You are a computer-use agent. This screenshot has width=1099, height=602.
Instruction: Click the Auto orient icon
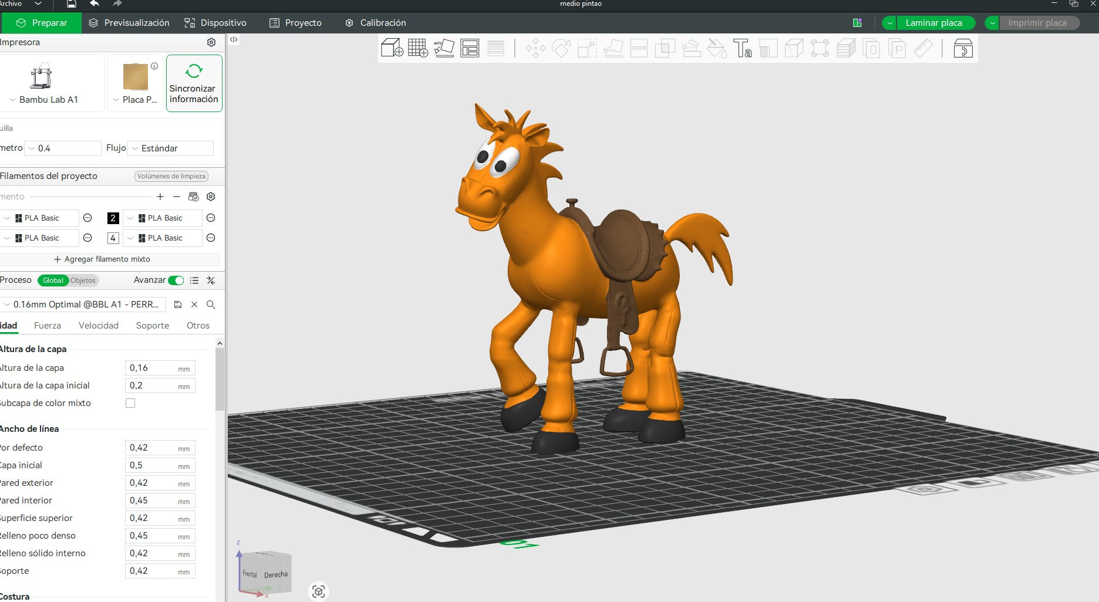point(444,48)
